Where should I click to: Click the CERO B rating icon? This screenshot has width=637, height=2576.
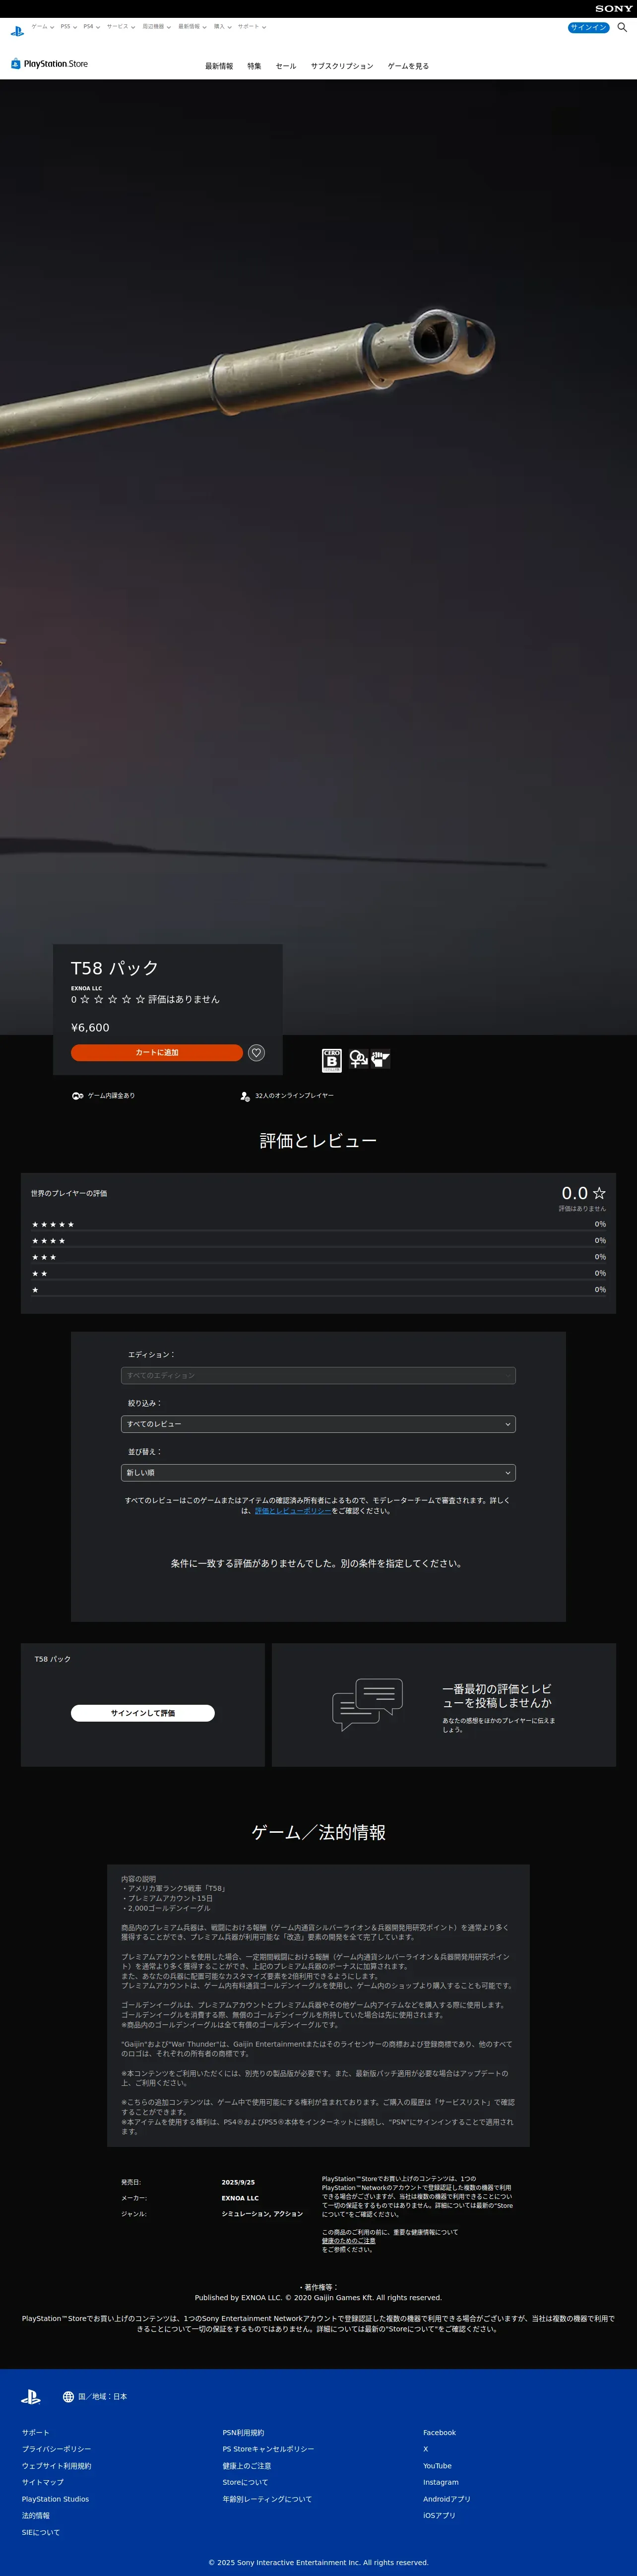pos(331,1060)
